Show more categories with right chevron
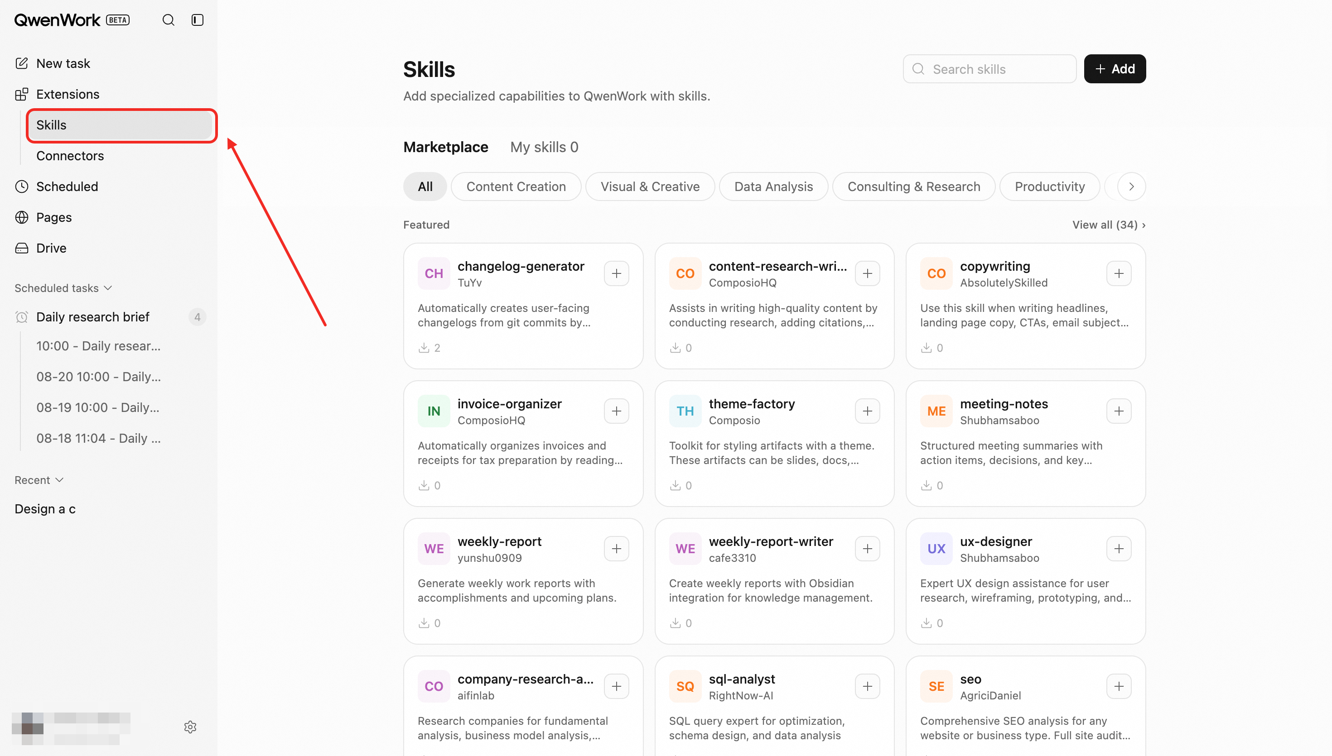This screenshot has height=756, width=1332. pyautogui.click(x=1131, y=187)
